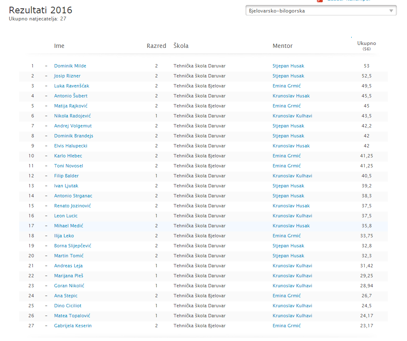Click the Ivan Ljutak link
The image size is (407, 341).
tap(66, 186)
